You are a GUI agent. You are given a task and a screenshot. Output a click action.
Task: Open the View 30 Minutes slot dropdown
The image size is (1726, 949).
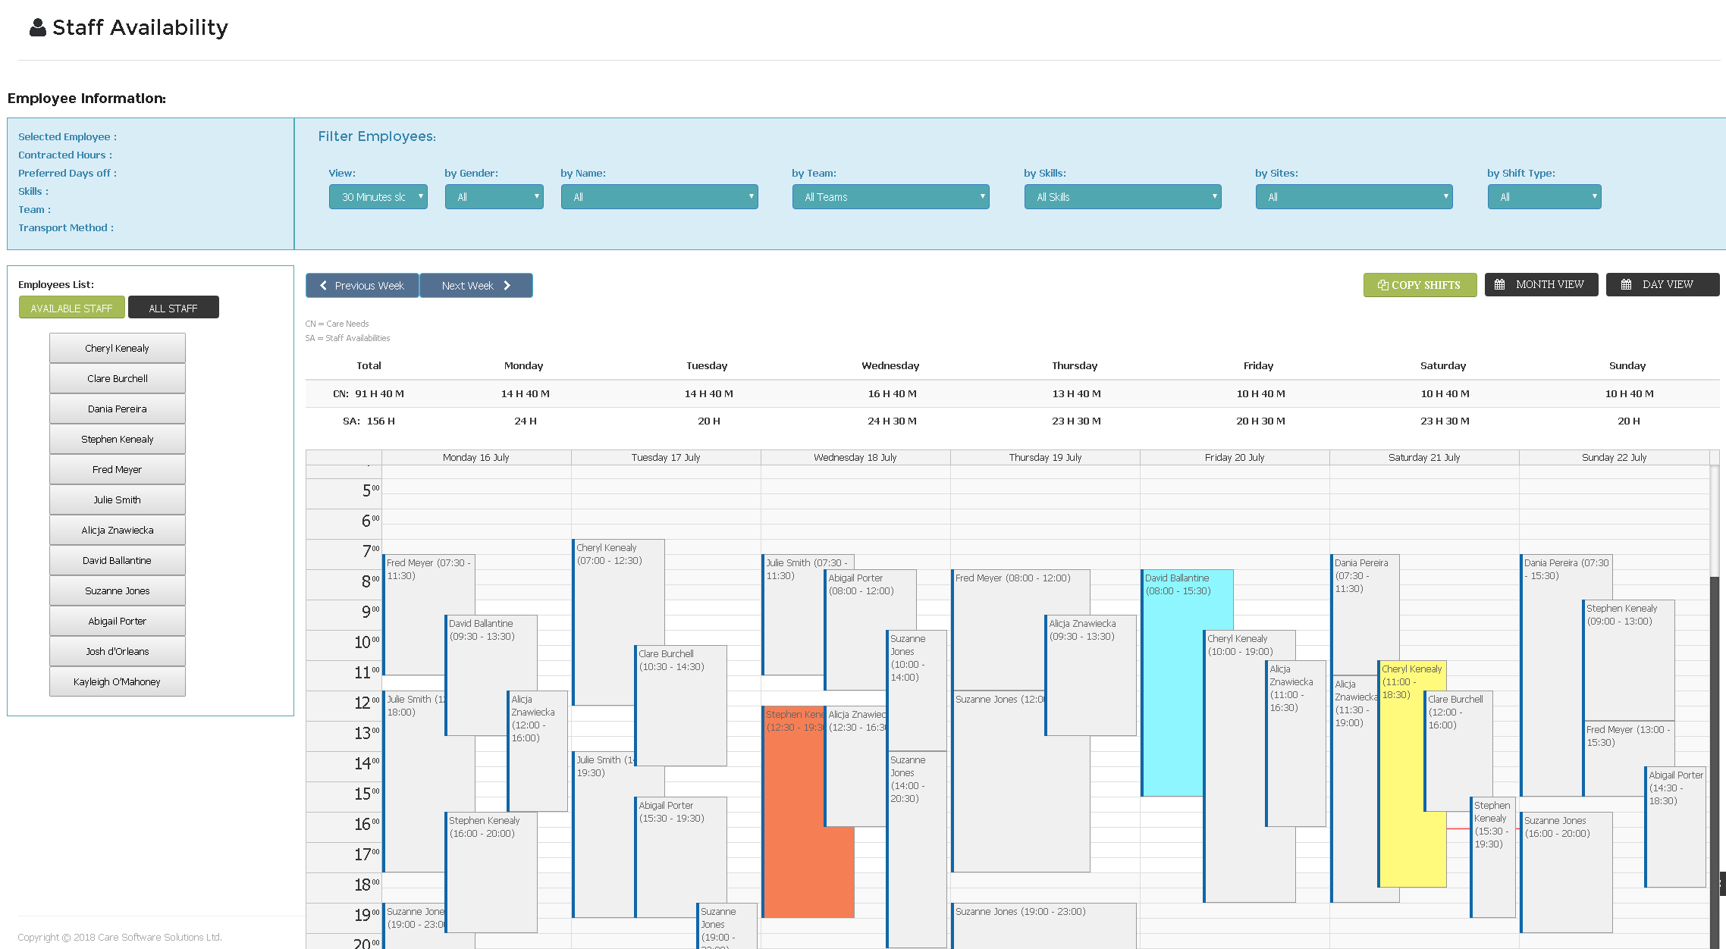378,197
